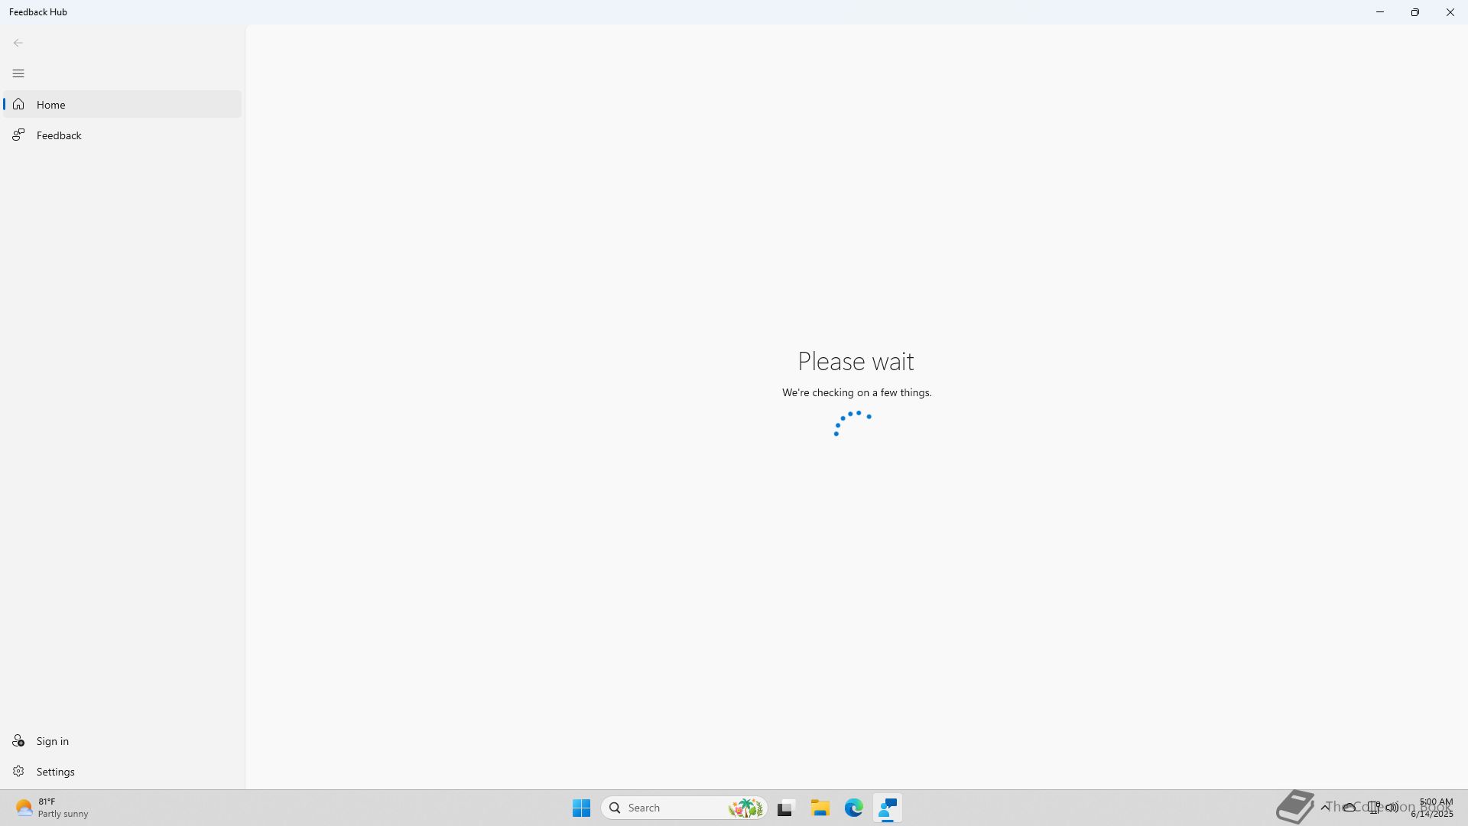The image size is (1468, 826).
Task: Click Feedback Hub taskbar icon
Action: tap(888, 808)
